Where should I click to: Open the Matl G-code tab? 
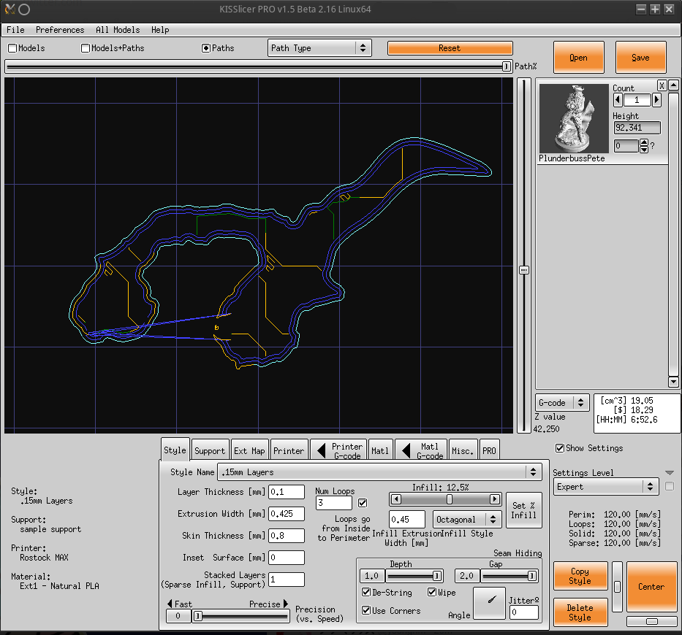pos(421,450)
